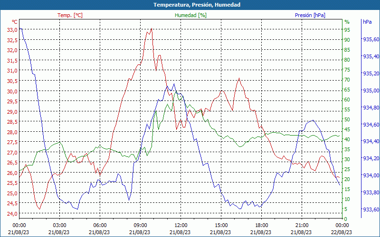Viewport: 380px width, 237px height.
Task: Click the '0' humidity axis value
Action: 346,219
